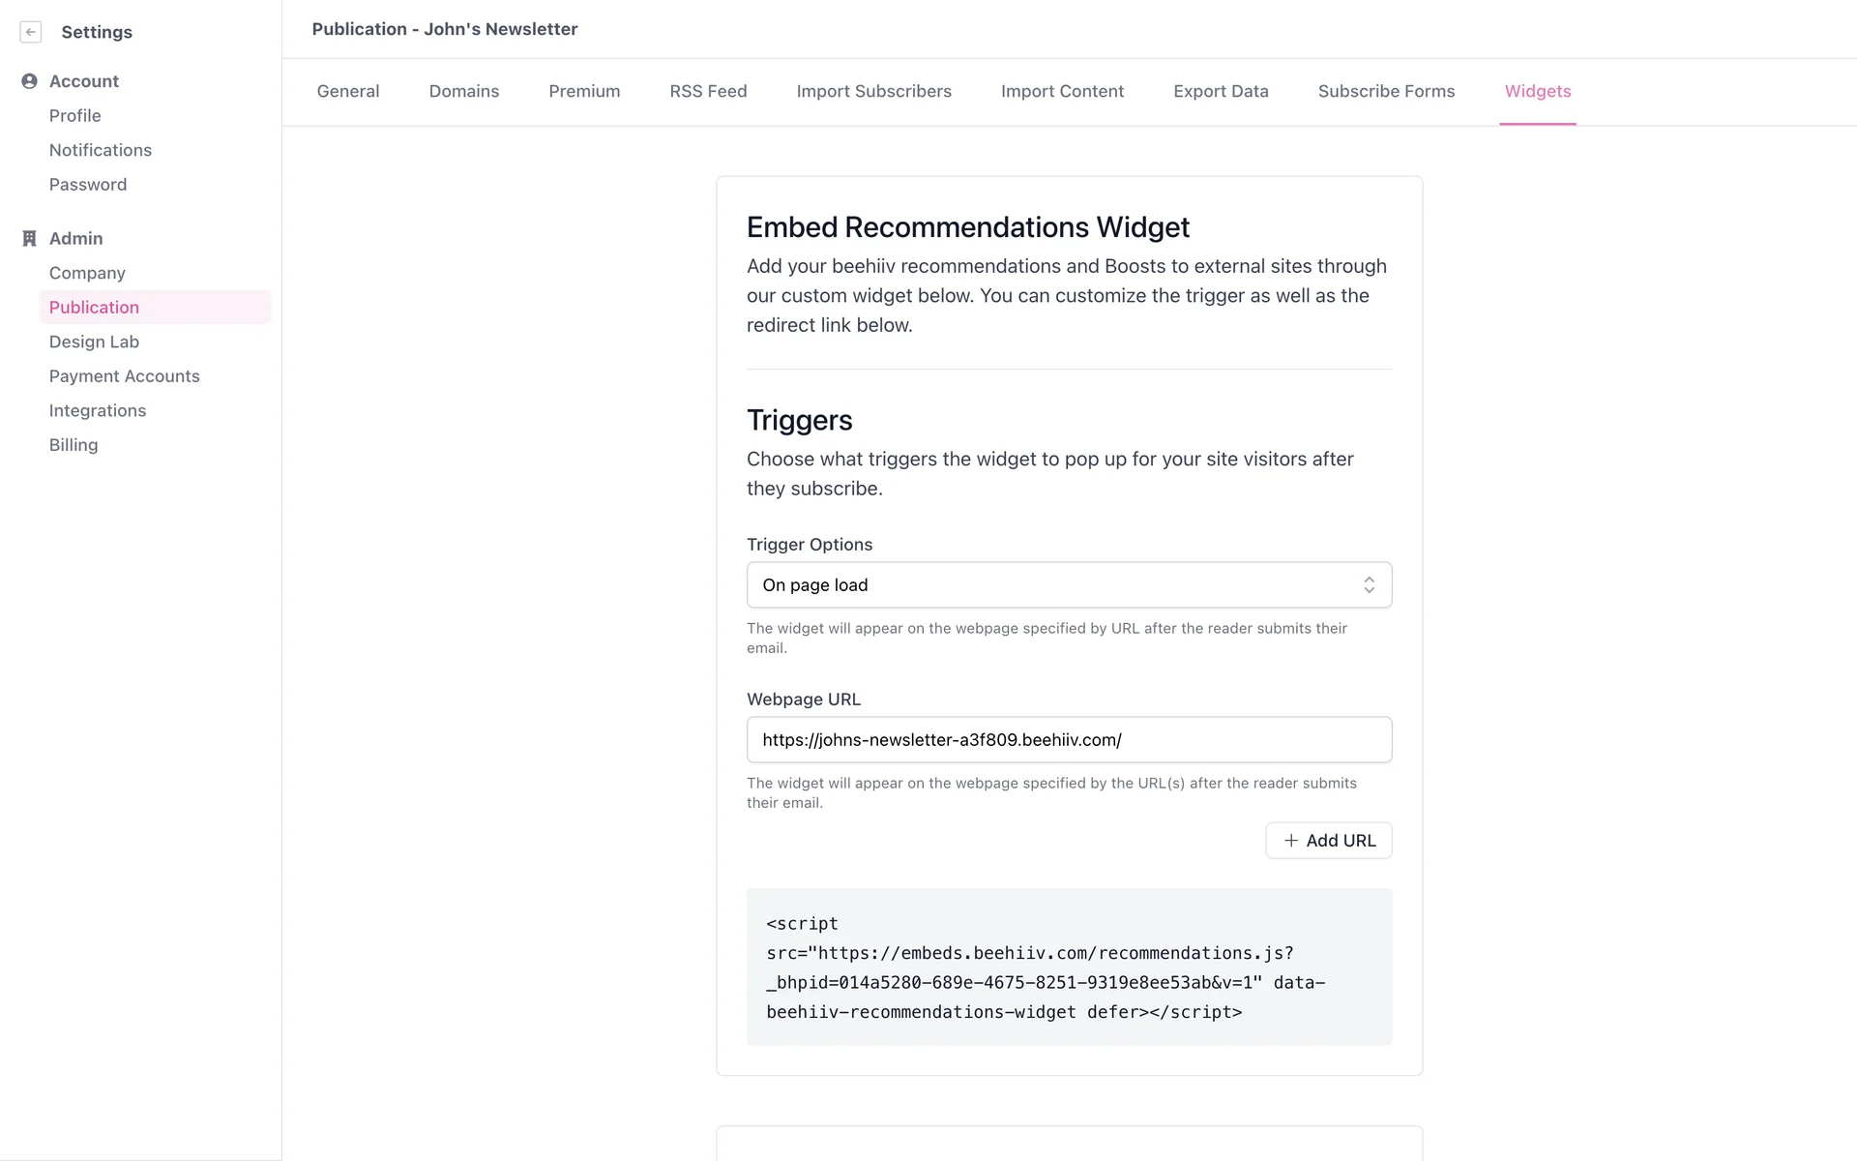This screenshot has width=1857, height=1161.
Task: Click the Account person icon
Action: [29, 81]
